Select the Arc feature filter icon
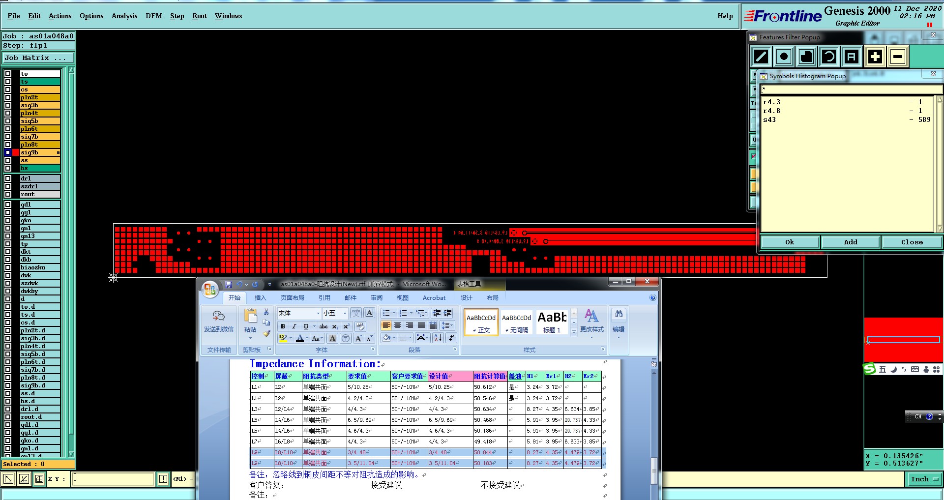Image resolution: width=944 pixels, height=500 pixels. pyautogui.click(x=829, y=57)
